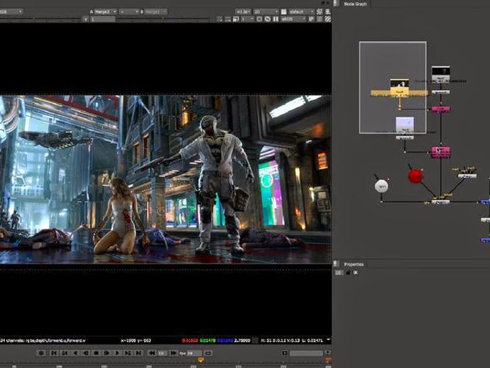
Task: Click the frame increment field showing 10
Action: (162, 353)
